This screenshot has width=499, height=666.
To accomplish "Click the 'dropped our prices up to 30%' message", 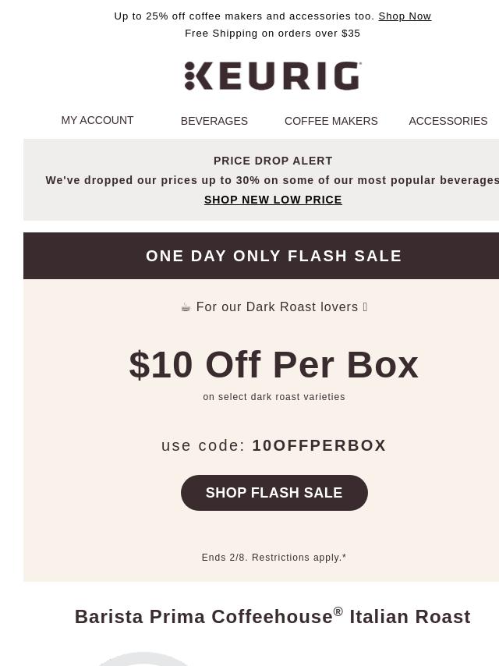I will [272, 180].
